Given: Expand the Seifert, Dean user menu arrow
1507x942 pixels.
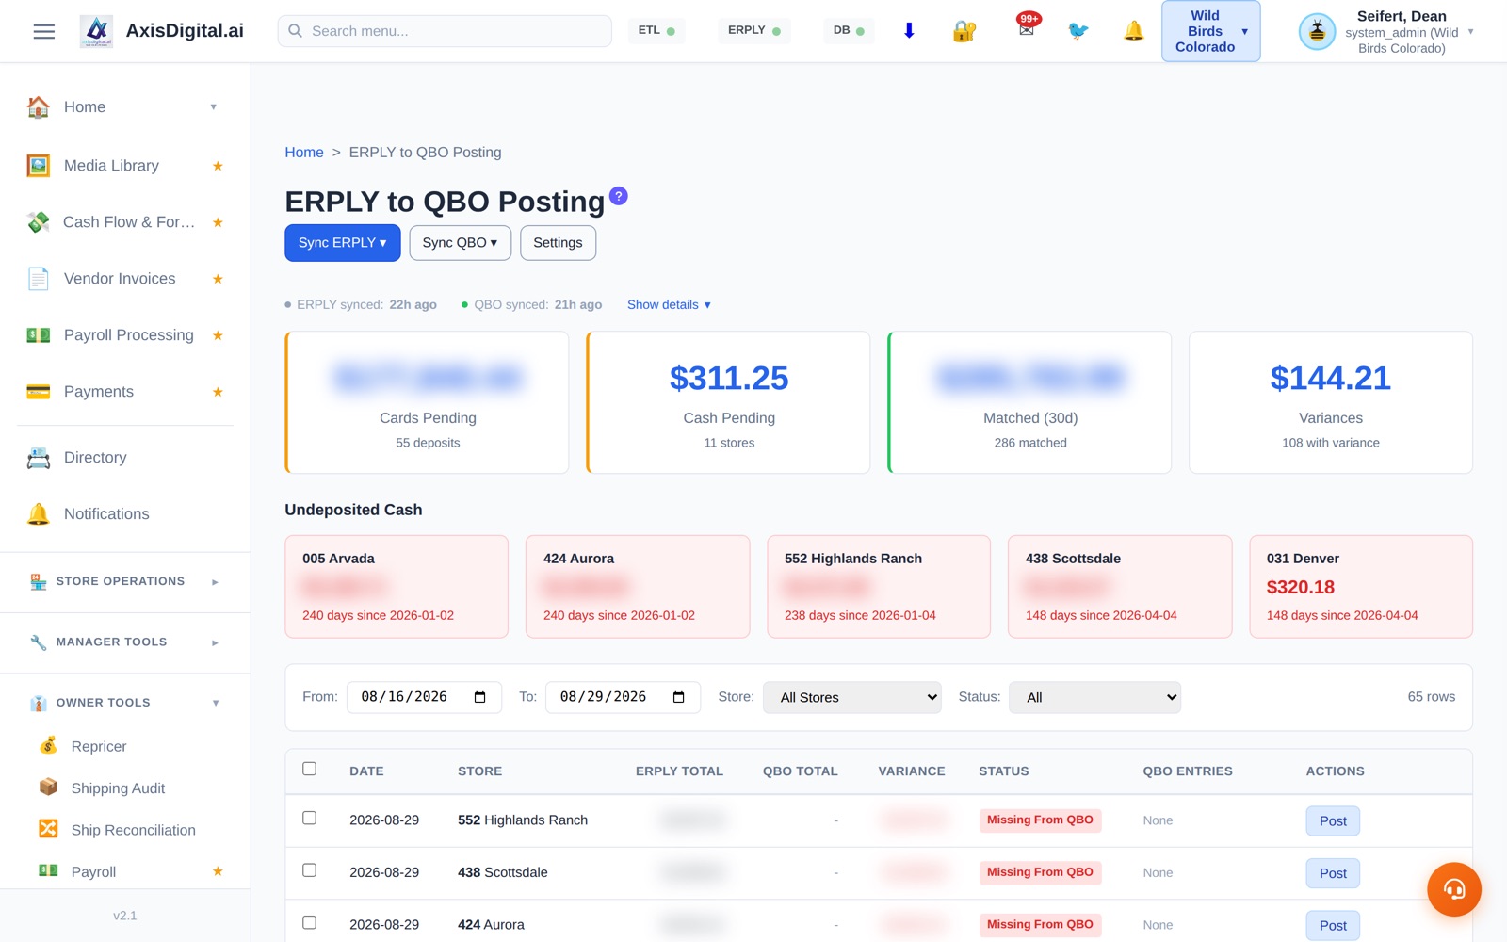Looking at the screenshot, I should [1470, 32].
